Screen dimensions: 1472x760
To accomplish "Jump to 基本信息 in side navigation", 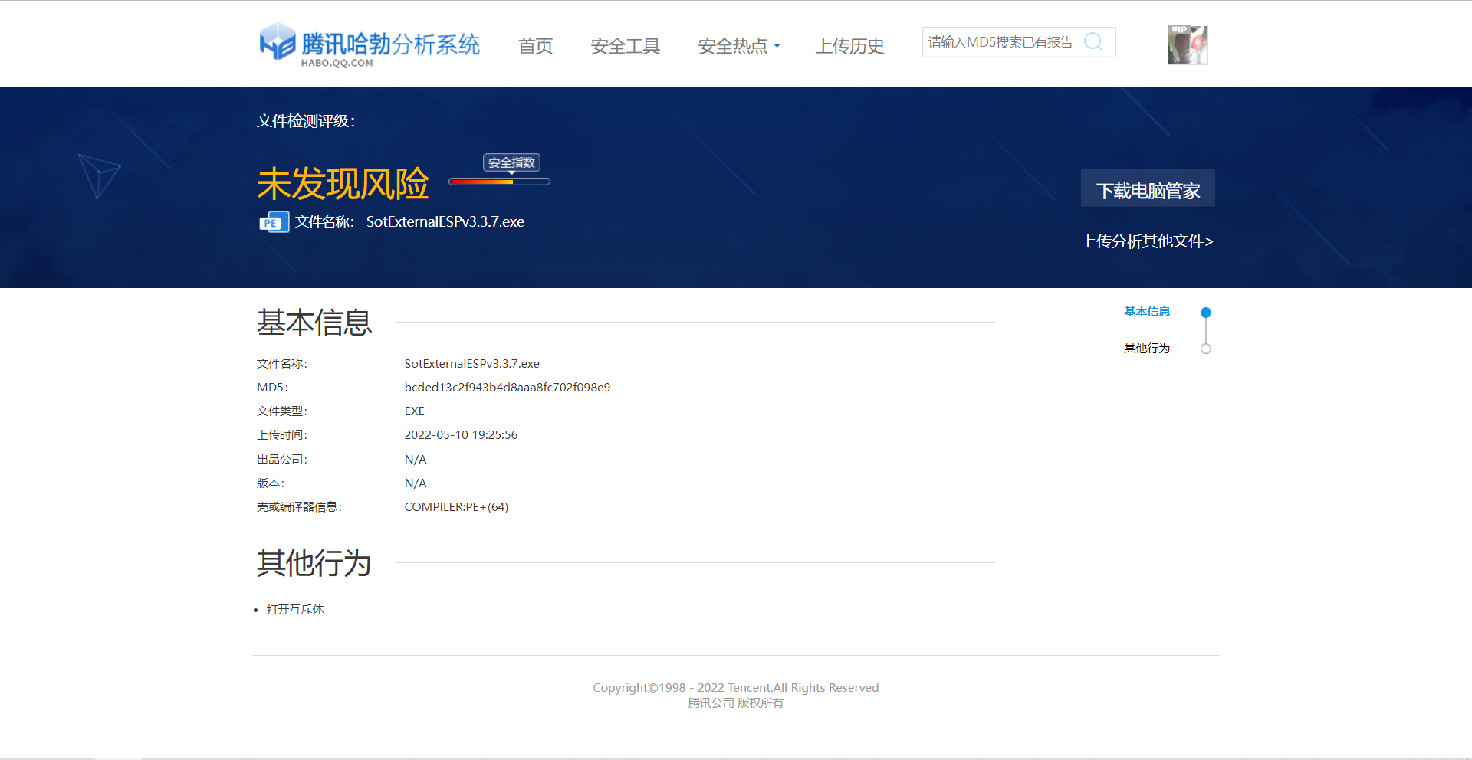I will [x=1147, y=312].
